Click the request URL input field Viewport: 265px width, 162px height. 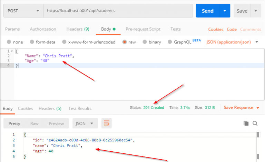tap(118, 11)
